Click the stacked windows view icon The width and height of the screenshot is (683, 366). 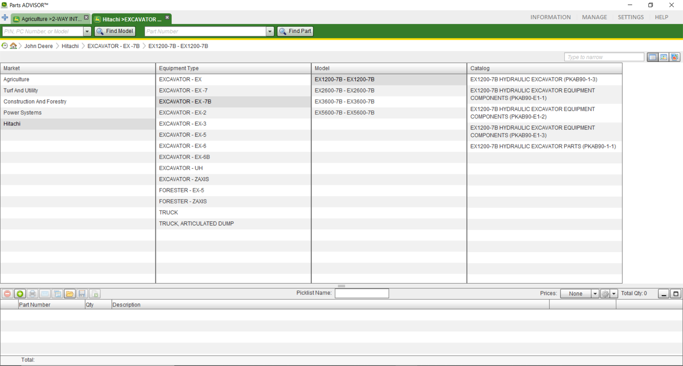675,57
